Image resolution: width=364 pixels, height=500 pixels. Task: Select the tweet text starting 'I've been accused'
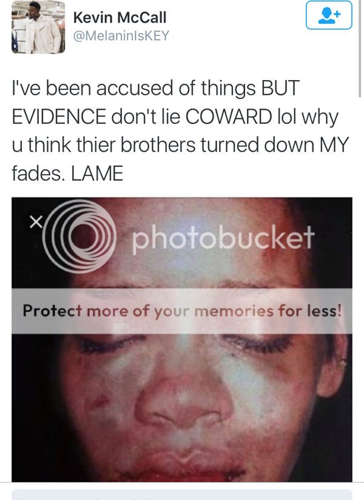pos(180,130)
